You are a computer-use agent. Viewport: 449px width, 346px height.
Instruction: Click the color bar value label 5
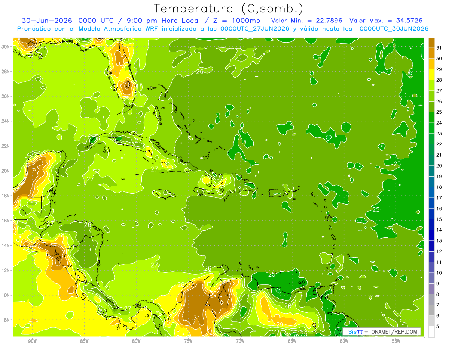point(438,326)
